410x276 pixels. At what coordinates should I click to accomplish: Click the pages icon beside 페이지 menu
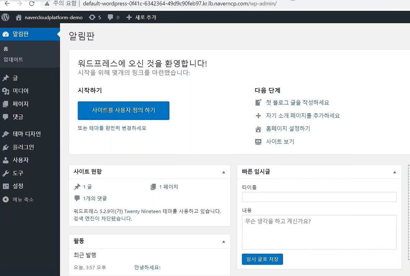pyautogui.click(x=5, y=104)
